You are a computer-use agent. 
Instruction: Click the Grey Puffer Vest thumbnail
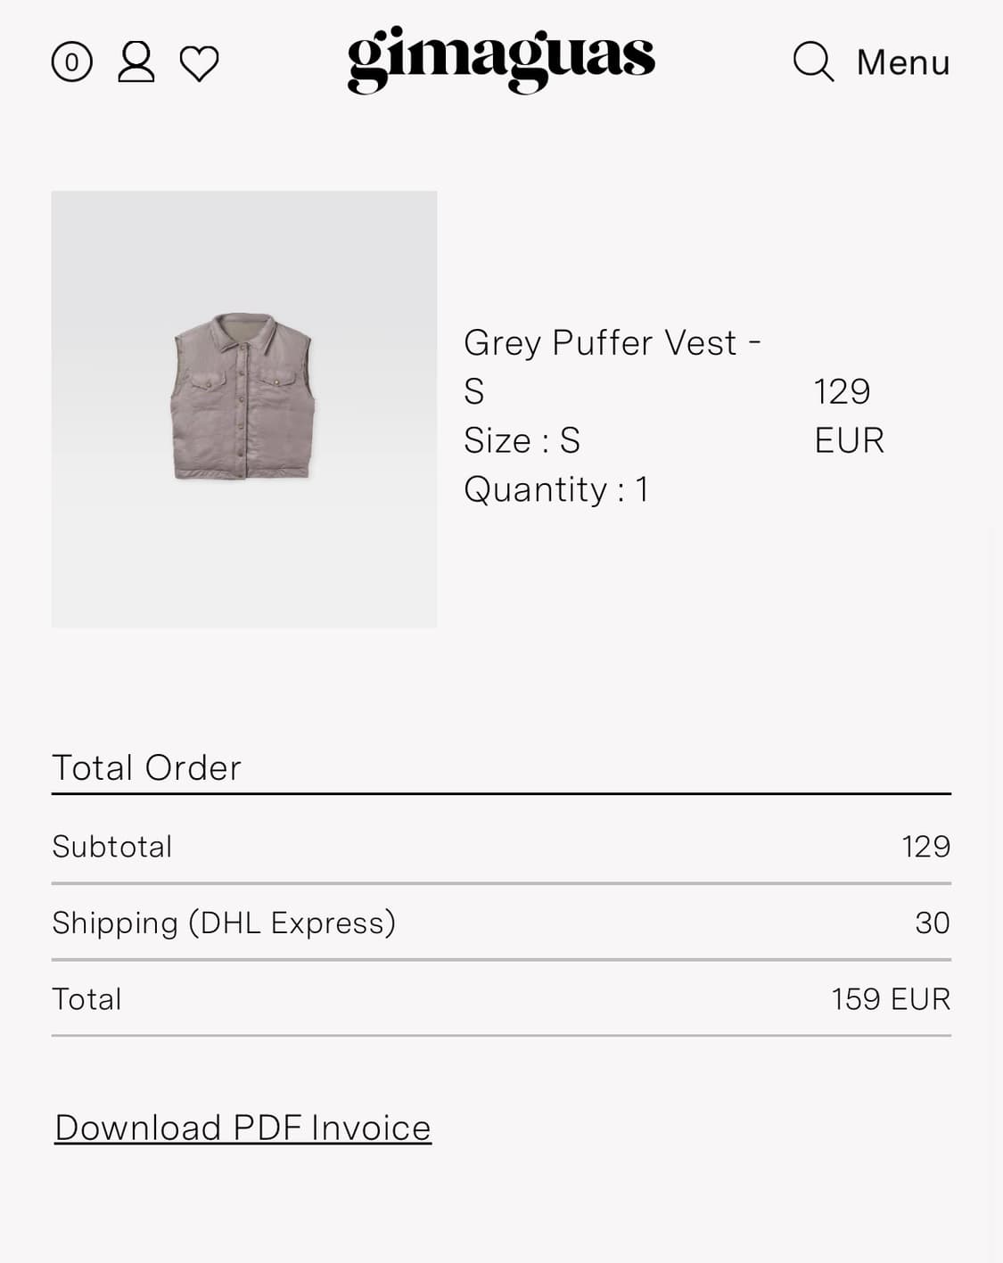[243, 408]
